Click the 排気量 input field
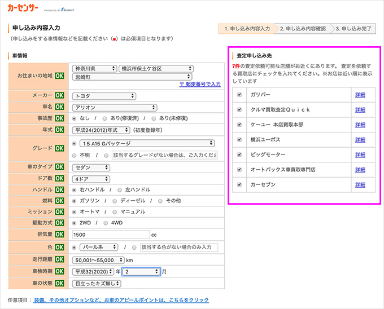 (x=110, y=235)
